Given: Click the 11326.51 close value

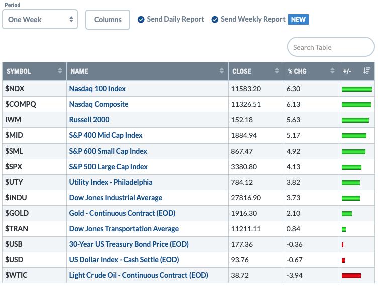Looking at the screenshot, I should (246, 105).
